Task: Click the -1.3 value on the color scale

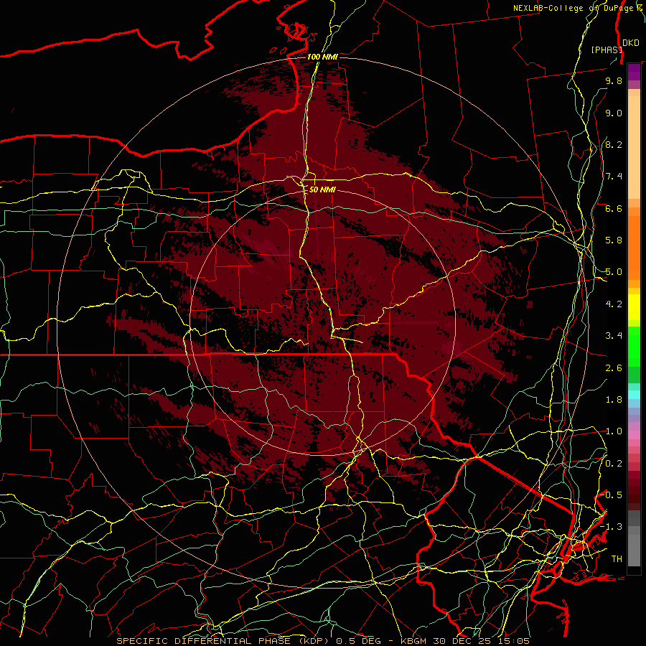Action: pos(611,527)
